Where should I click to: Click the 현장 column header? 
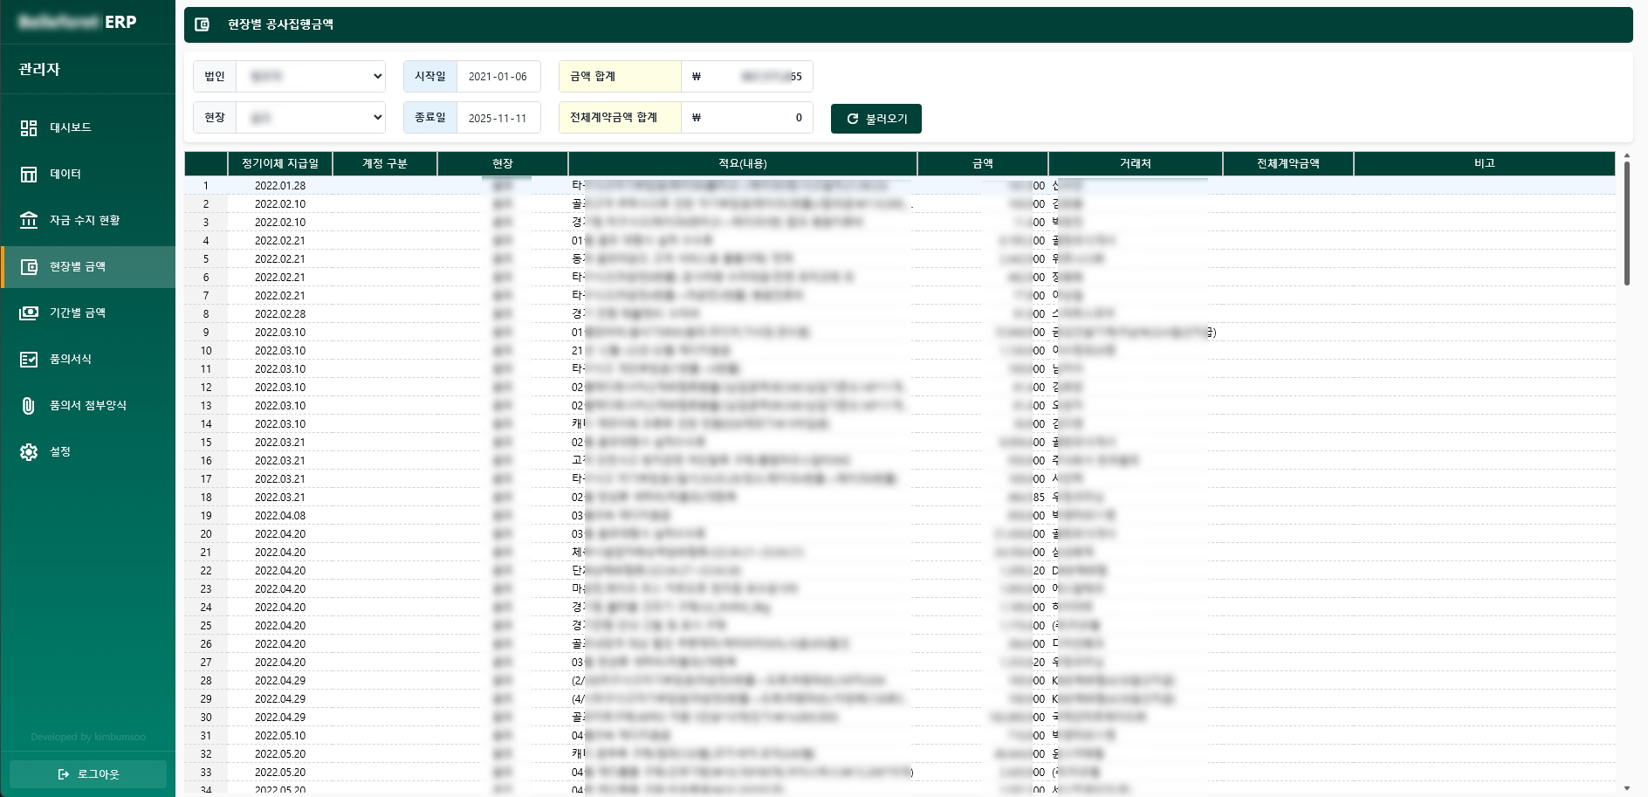point(503,163)
